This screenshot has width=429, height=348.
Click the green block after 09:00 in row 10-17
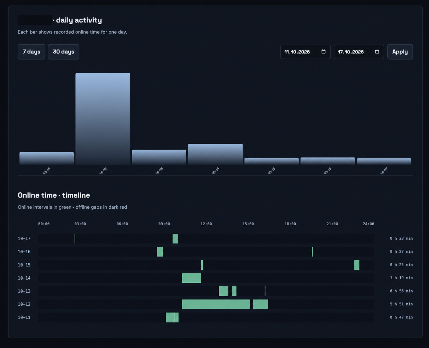pyautogui.click(x=175, y=239)
